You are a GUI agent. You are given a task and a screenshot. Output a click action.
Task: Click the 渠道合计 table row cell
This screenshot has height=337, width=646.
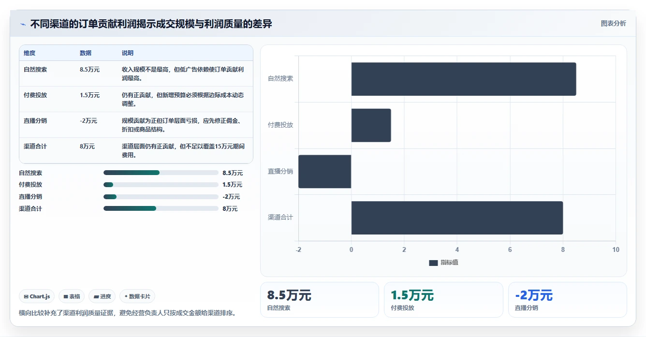(x=35, y=147)
